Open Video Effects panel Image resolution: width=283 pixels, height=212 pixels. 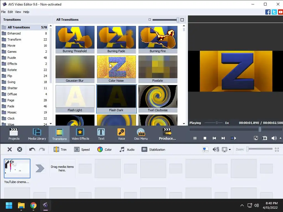click(x=80, y=134)
